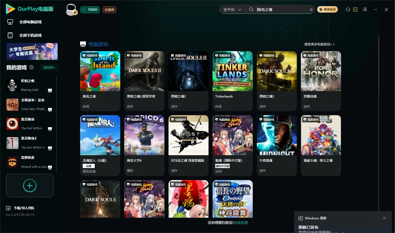Open Wizard with a Gun in my games

click(30, 162)
